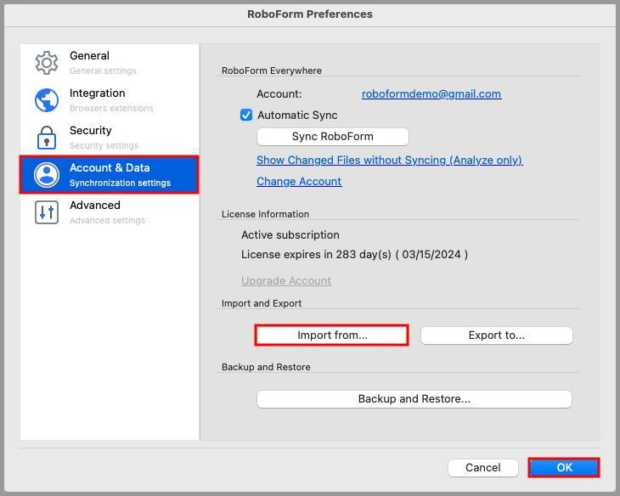
Task: Click the Change Account link
Action: pyautogui.click(x=299, y=182)
